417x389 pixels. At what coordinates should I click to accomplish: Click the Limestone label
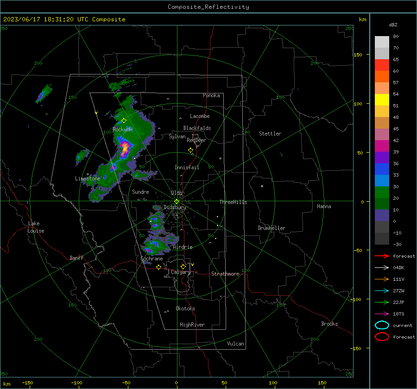(88, 179)
